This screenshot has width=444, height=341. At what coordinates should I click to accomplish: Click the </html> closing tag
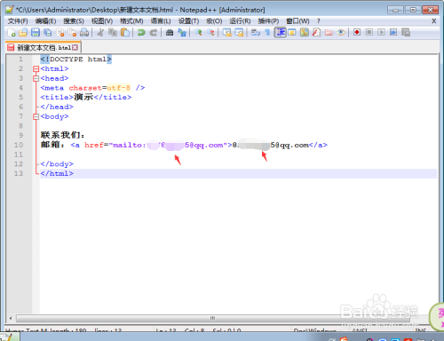click(x=57, y=173)
